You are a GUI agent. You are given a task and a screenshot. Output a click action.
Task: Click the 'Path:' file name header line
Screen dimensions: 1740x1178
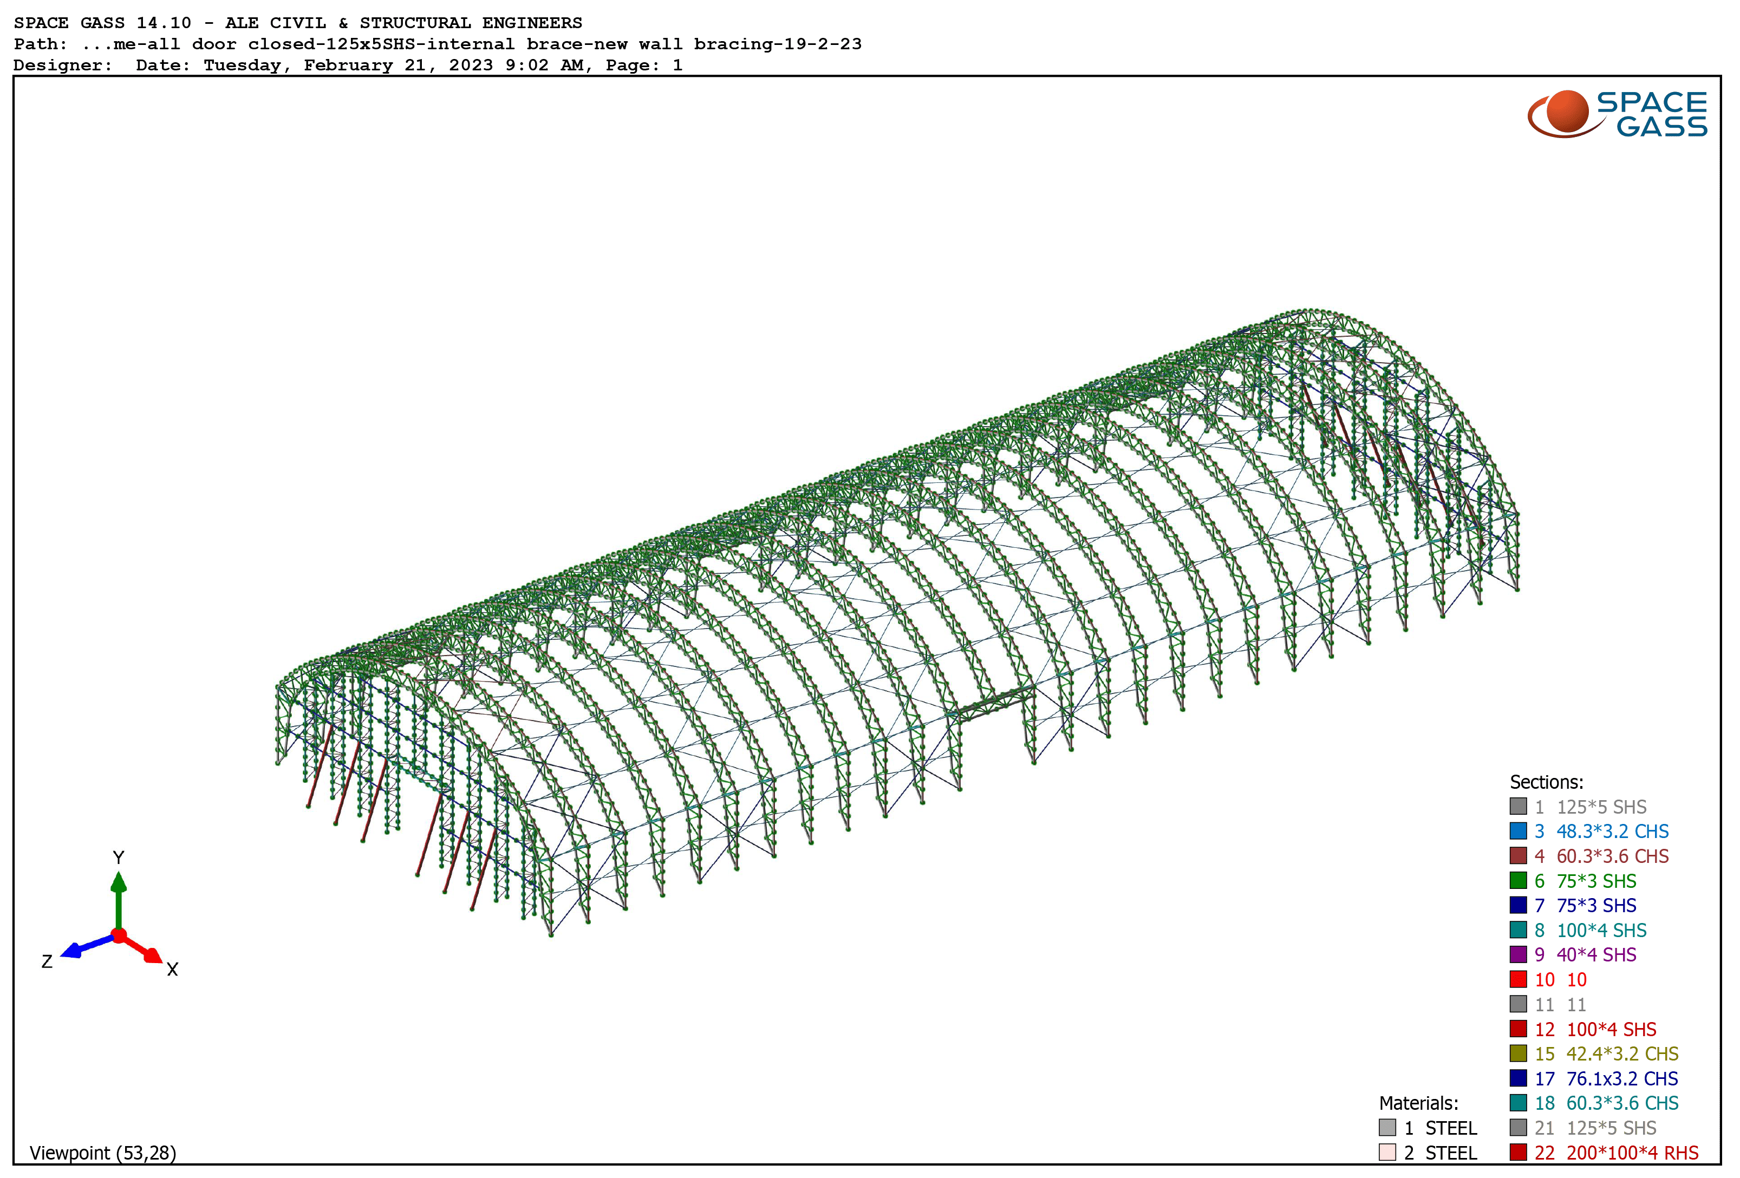tap(438, 44)
